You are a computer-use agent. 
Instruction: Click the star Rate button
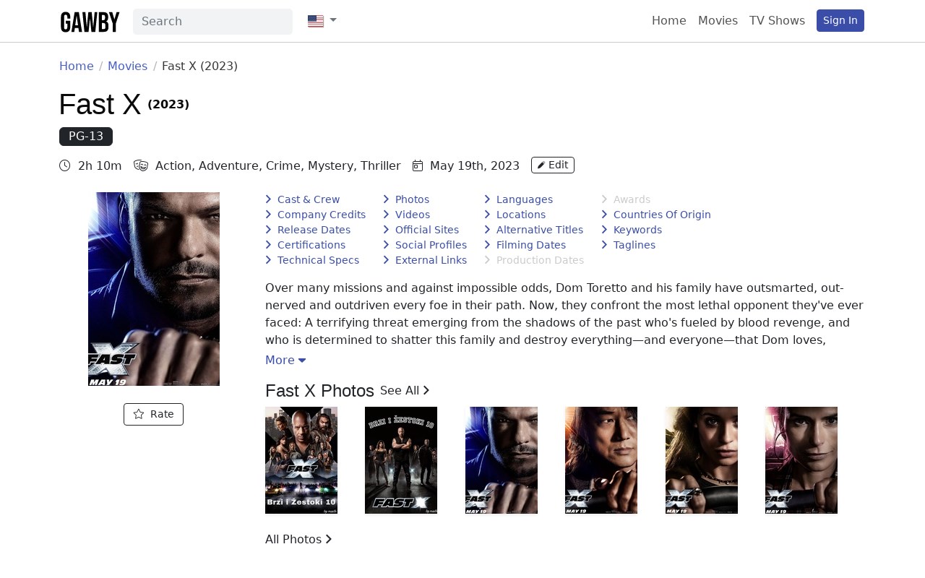click(153, 414)
